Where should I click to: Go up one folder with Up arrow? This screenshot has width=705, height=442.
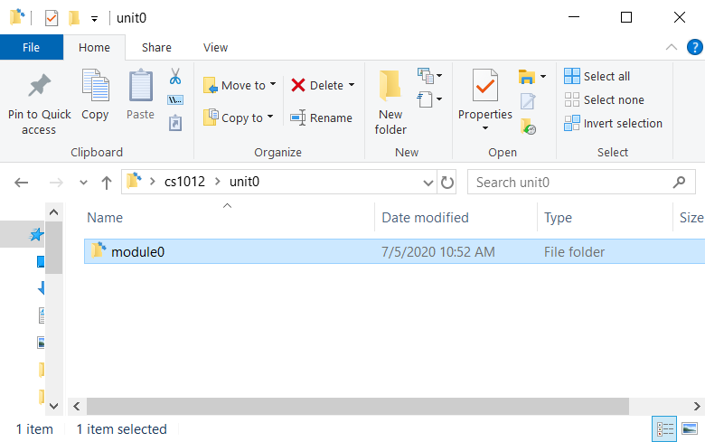(107, 183)
